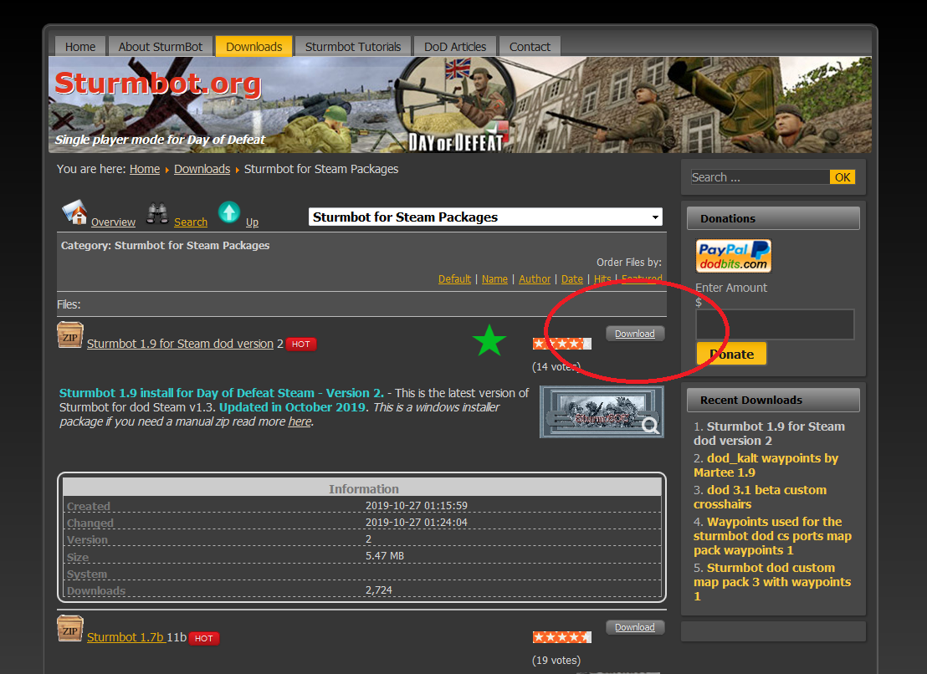
Task: Click Download button for Sturmbot 1.9
Action: click(635, 334)
